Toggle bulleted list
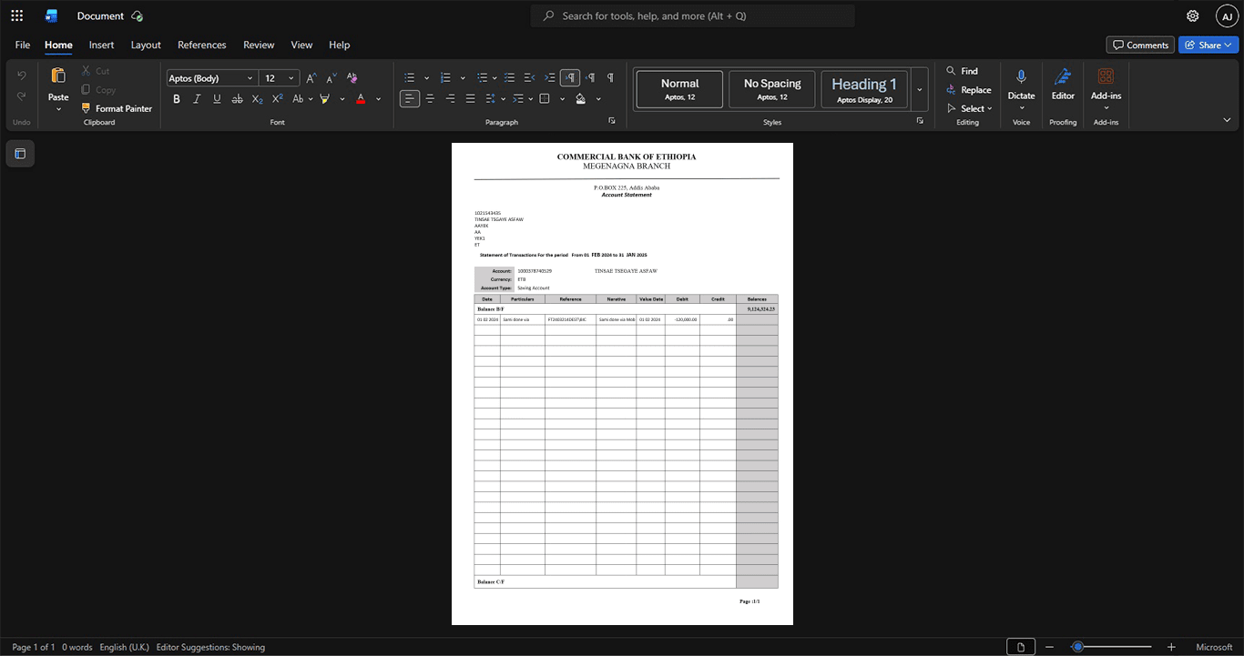The width and height of the screenshot is (1244, 656). click(410, 78)
